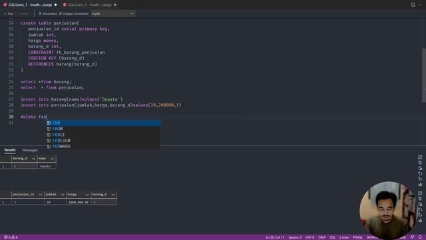The width and height of the screenshot is (426, 240).
Task: Click the Change Connection button
Action: [74, 13]
